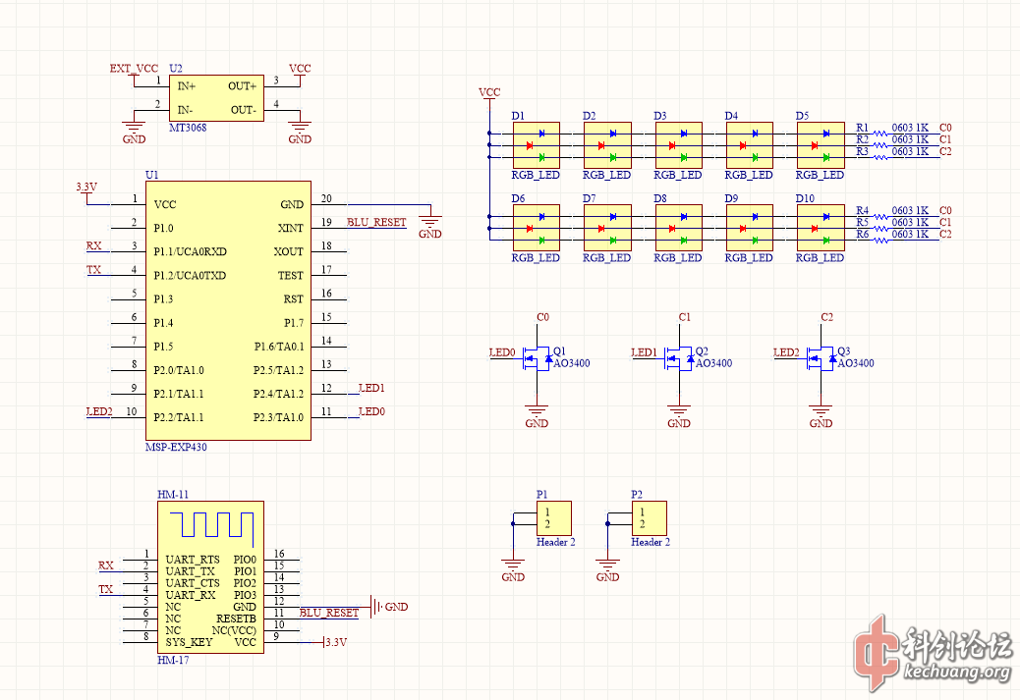Click the ground symbol under U2 IN- pin
Screen dimensions: 1020x700
click(134, 127)
